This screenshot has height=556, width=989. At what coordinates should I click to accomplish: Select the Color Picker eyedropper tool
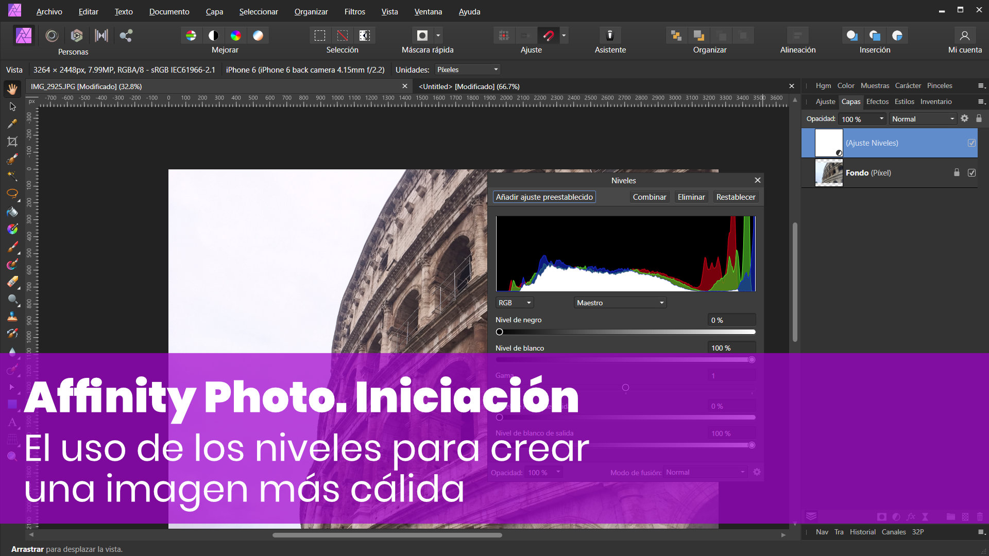(12, 124)
